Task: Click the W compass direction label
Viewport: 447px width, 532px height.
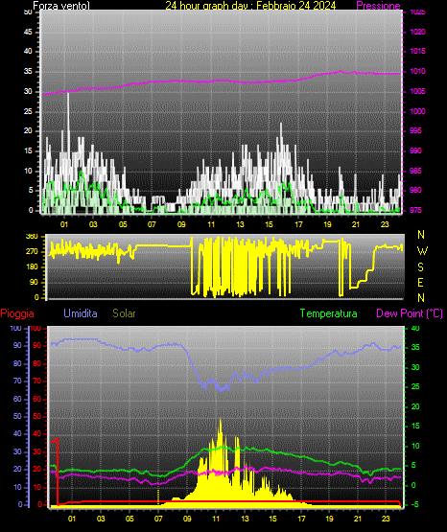Action: click(422, 251)
